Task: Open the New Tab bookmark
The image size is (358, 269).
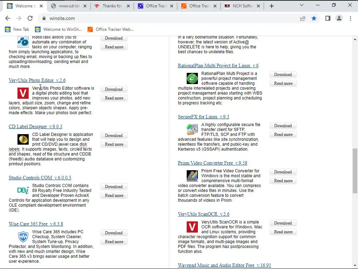Action: (17, 29)
